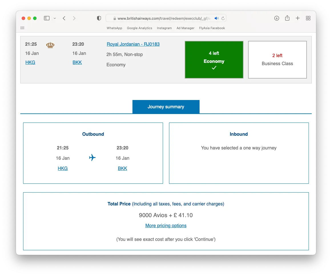Viewport: 332px width, 276px height.
Task: Open the Share menu icon
Action: 287,18
